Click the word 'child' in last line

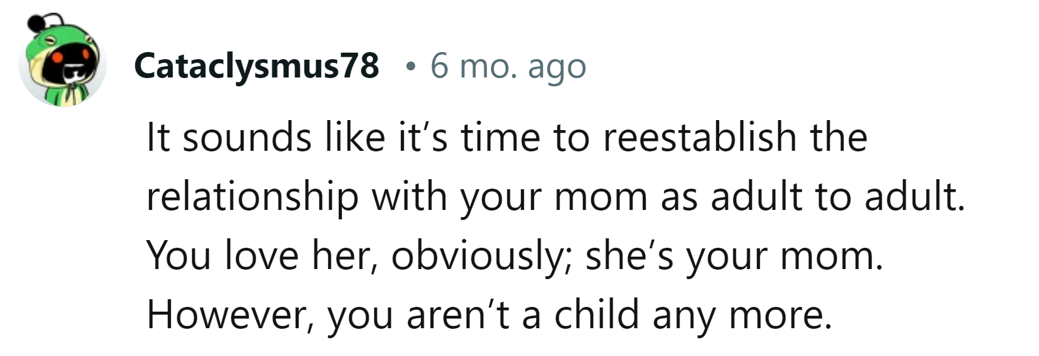[597, 315]
